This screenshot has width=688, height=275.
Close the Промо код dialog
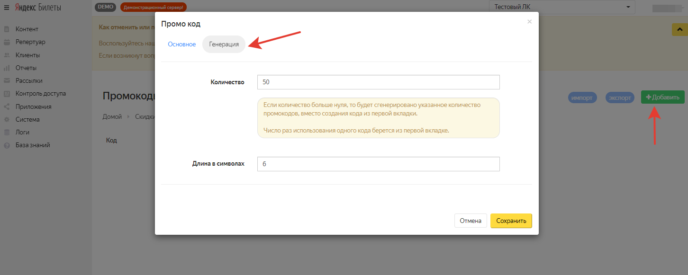tap(529, 21)
